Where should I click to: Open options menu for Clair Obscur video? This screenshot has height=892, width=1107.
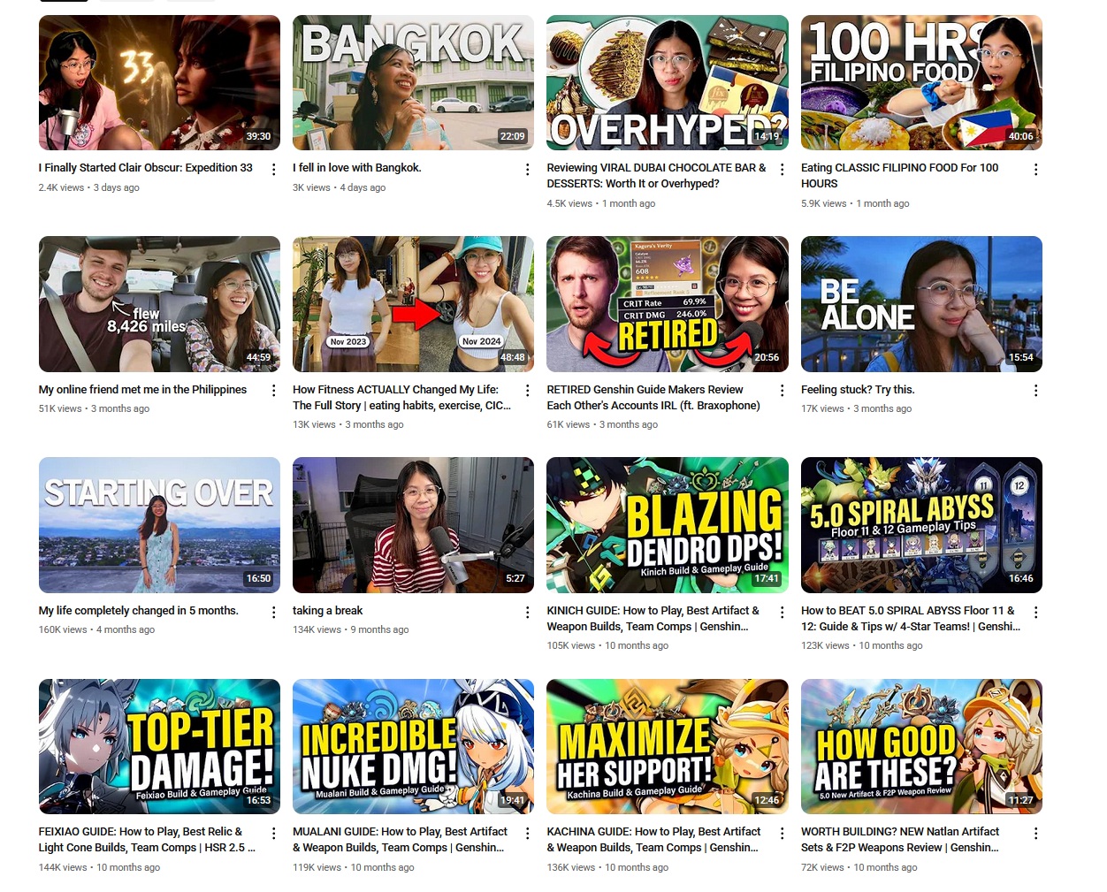click(273, 169)
